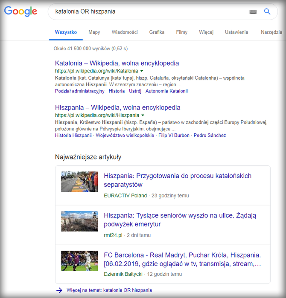Viewport: 286px width, 298px height.
Task: Open the Historia sitelink under Katalonia
Action: click(x=117, y=91)
